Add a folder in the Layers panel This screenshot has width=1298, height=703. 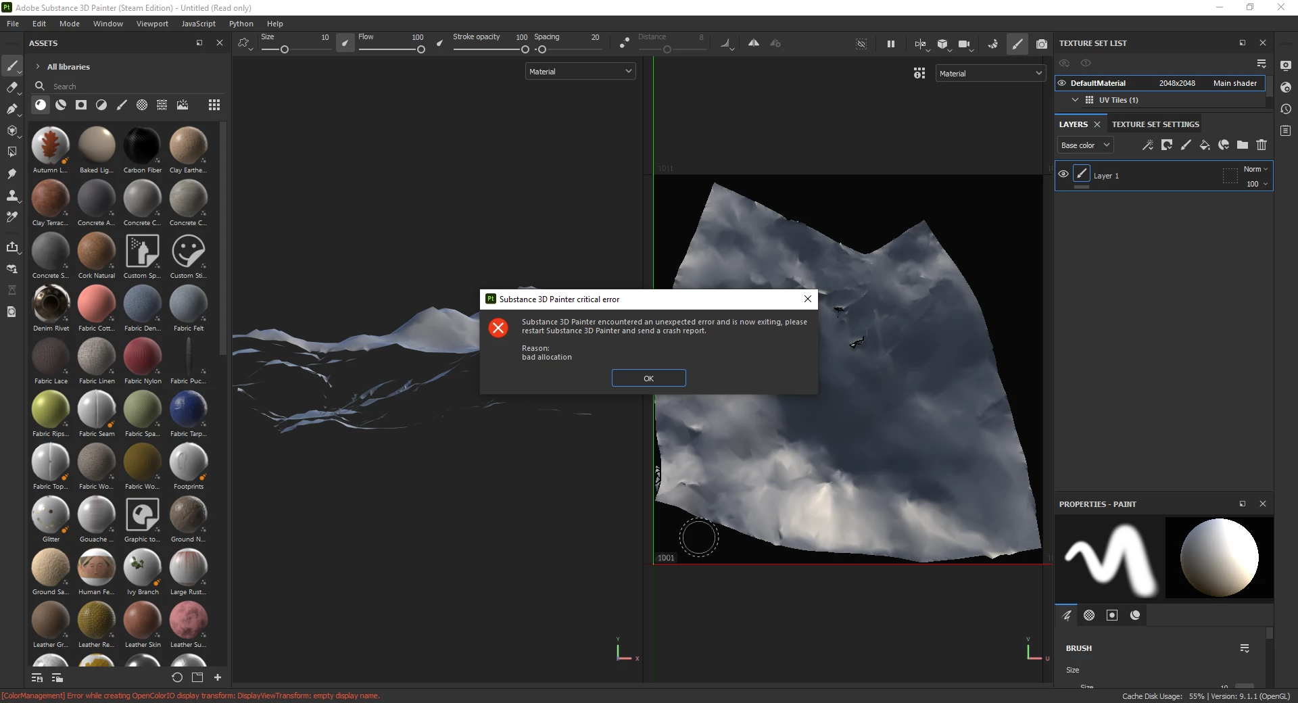(1243, 145)
